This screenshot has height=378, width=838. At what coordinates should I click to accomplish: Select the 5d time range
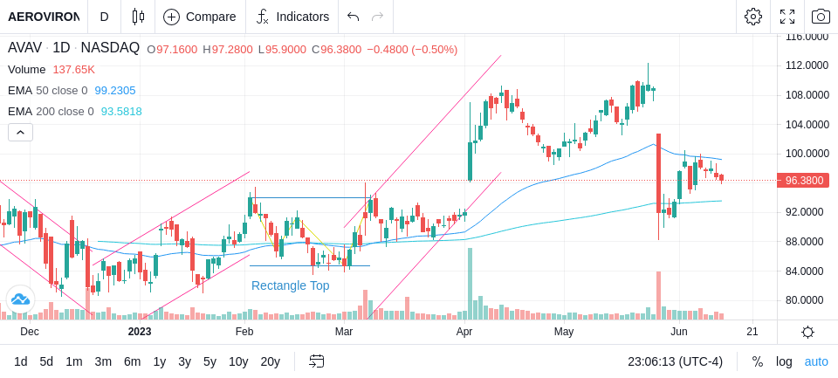point(46,362)
